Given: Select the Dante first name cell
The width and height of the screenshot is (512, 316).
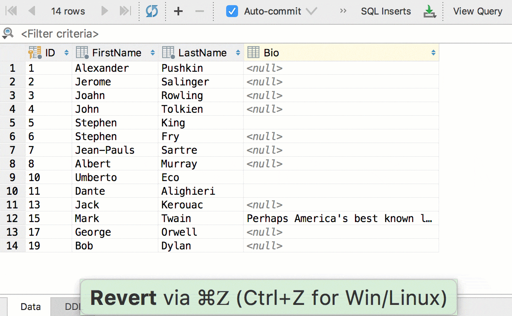Looking at the screenshot, I should (x=115, y=191).
